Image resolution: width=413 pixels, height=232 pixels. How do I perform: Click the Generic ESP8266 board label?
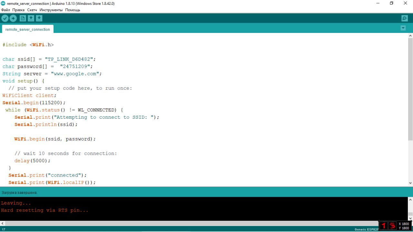[x=367, y=229]
